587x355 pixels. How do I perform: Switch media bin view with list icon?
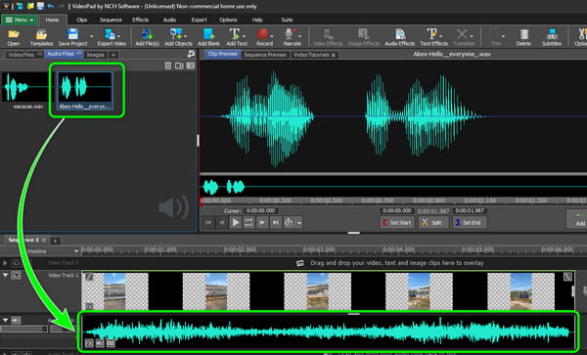coord(191,66)
